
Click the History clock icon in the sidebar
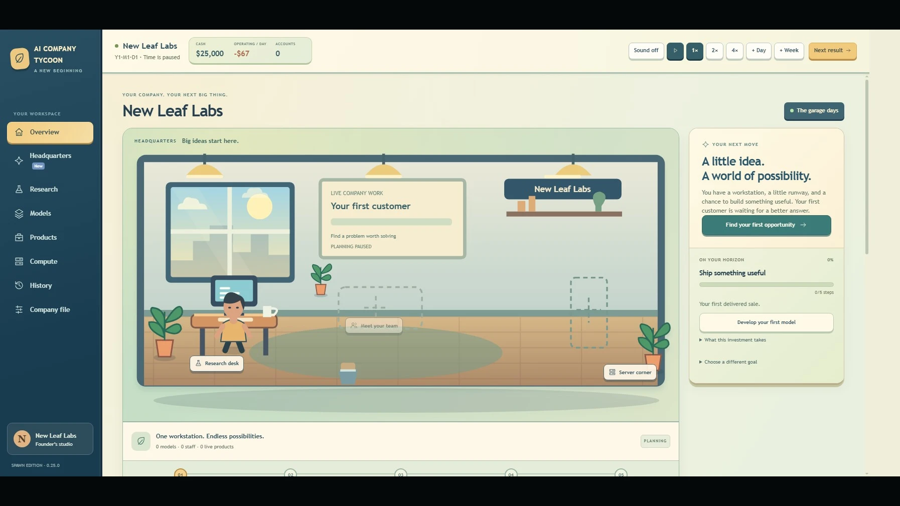[x=19, y=286]
